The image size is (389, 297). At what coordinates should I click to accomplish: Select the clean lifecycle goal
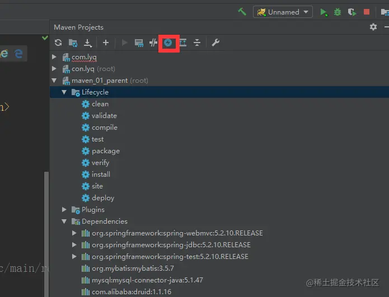point(100,104)
